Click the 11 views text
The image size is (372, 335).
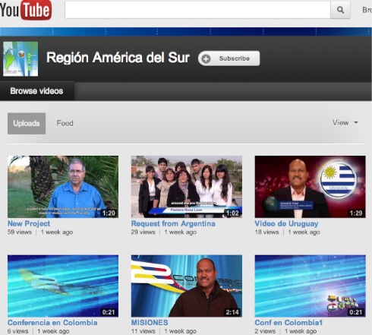tap(143, 331)
